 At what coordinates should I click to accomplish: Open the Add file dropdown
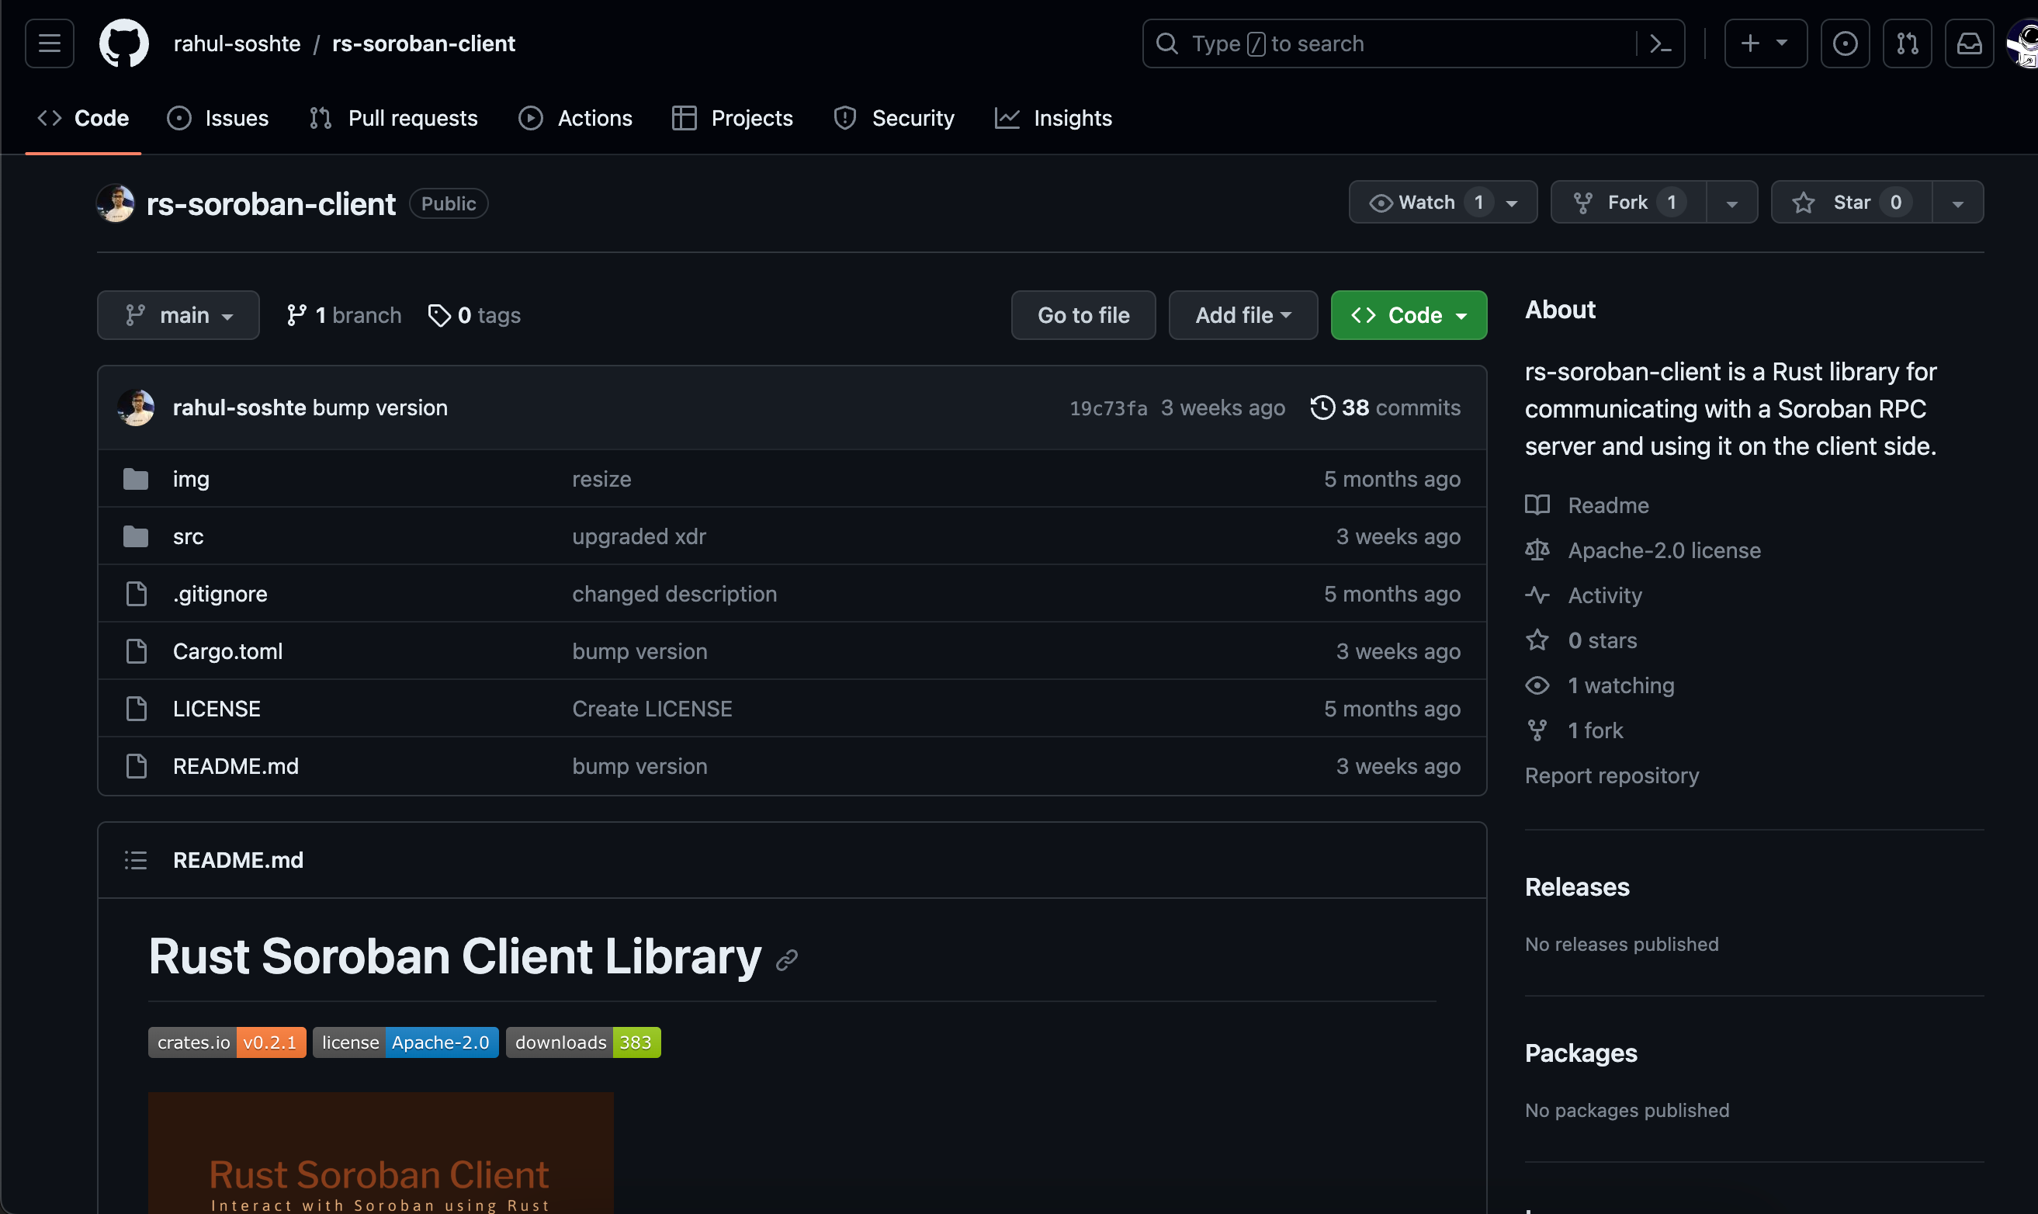point(1243,315)
